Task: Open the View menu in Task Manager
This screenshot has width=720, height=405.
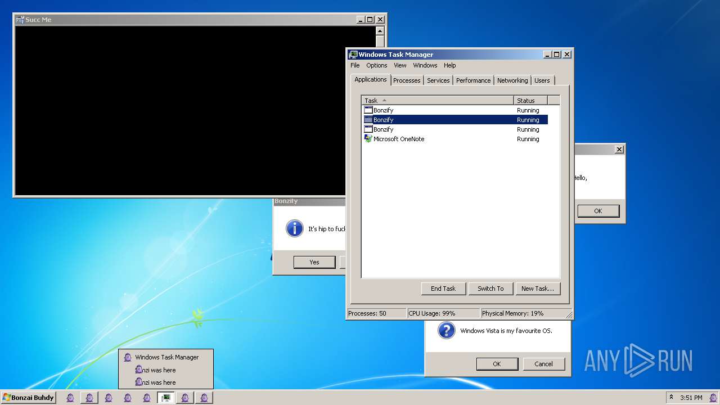Action: (x=400, y=65)
